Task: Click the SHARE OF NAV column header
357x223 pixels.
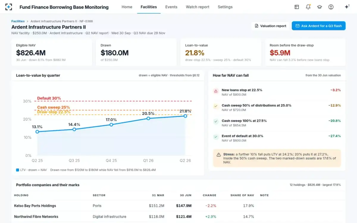Action: 242,195
